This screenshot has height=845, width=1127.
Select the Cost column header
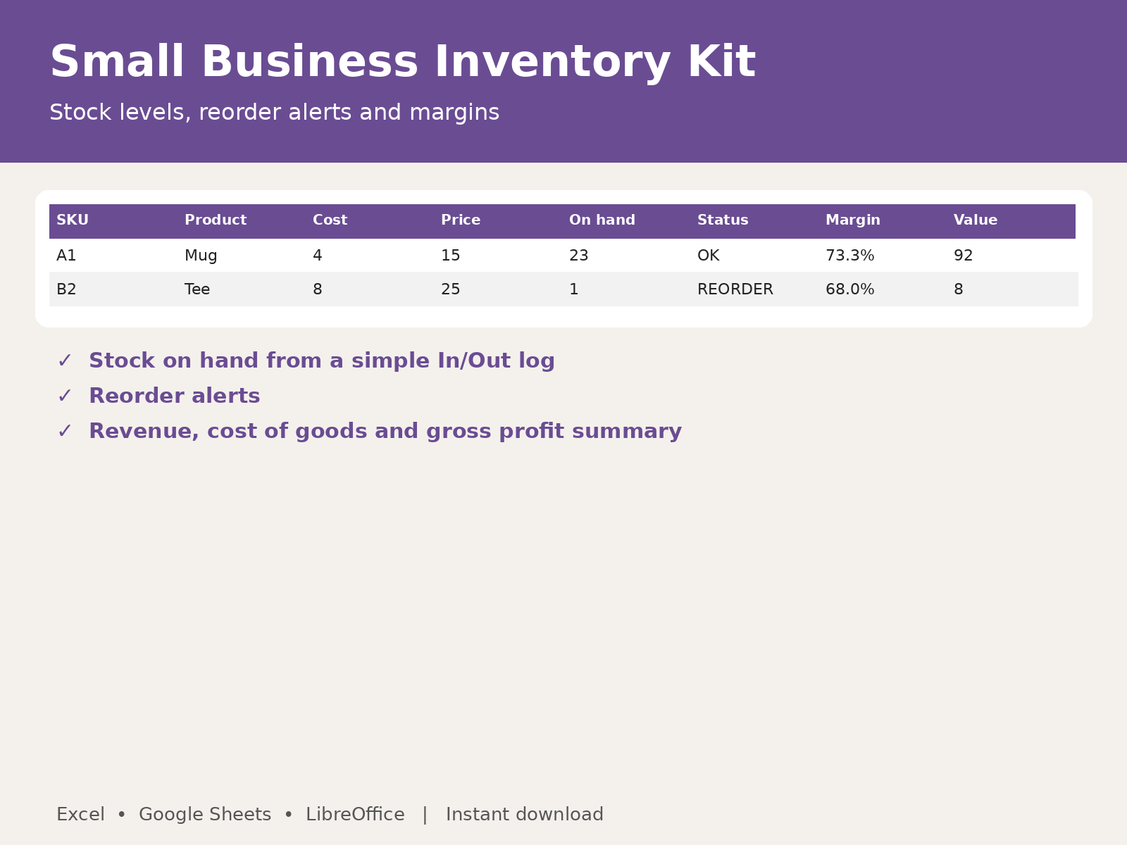[330, 220]
